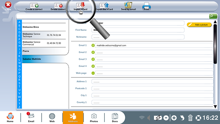Screen dimensions: 220x124
Task: Click the First Name field
Action: (x=138, y=30)
